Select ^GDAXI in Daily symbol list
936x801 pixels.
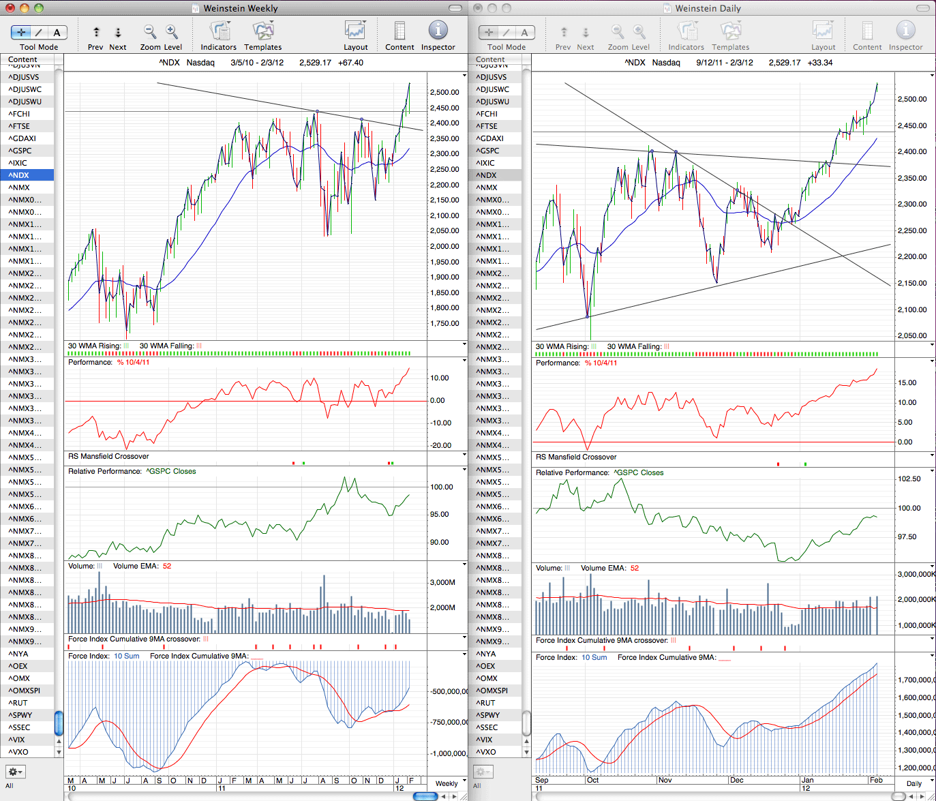(x=495, y=138)
